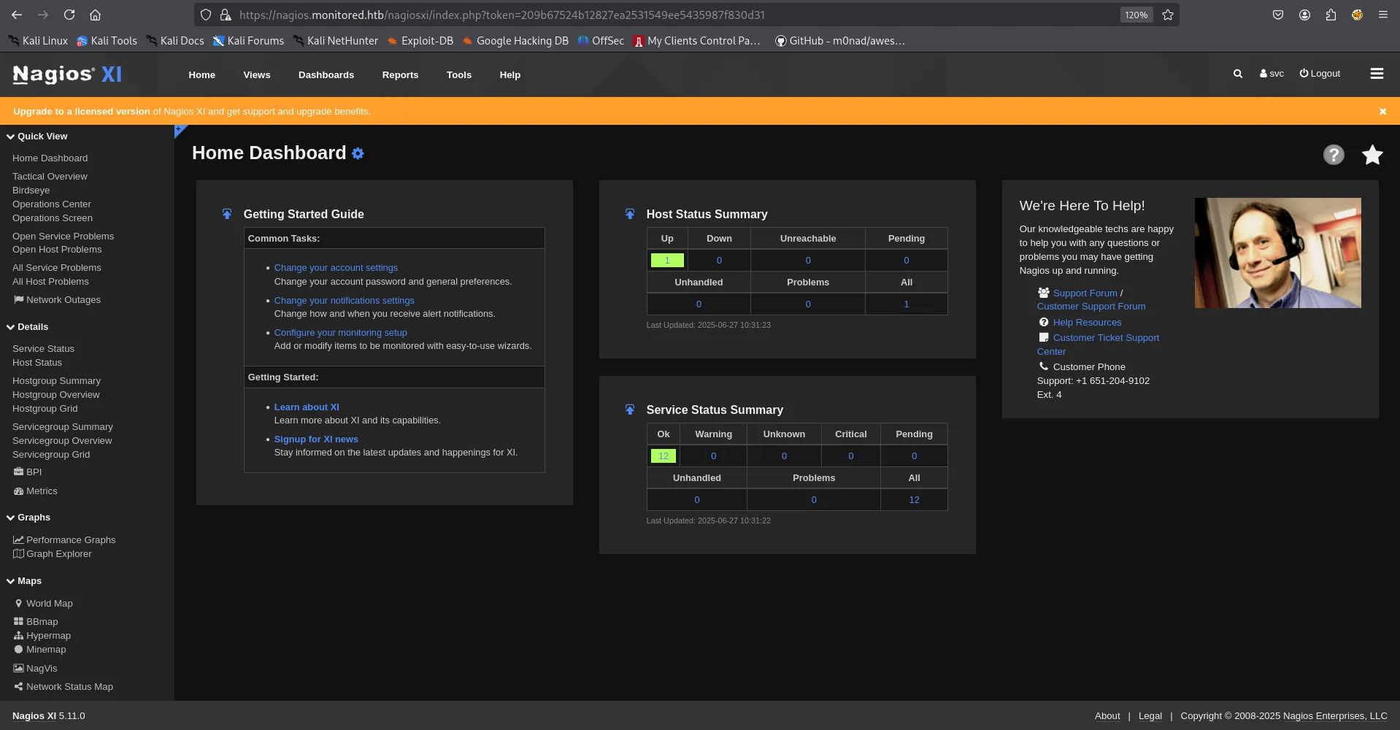Screen dimensions: 1400x730
Task: Open Minemap in sidebar
Action: [x=40, y=650]
